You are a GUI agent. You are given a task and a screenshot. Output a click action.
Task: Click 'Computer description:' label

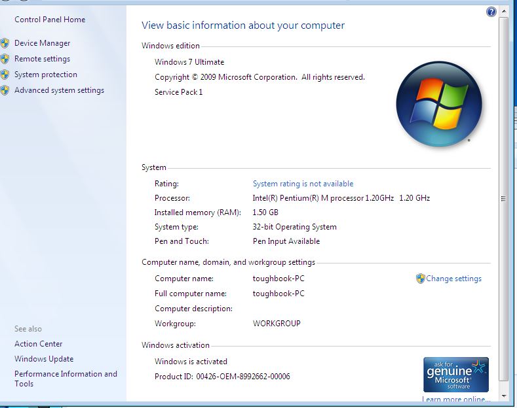click(193, 309)
